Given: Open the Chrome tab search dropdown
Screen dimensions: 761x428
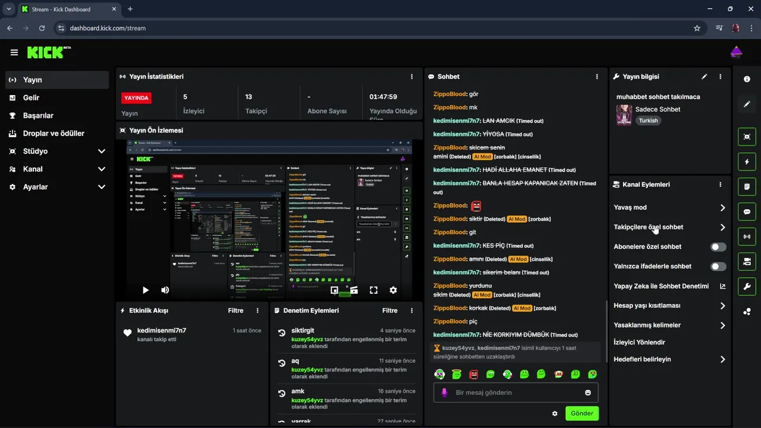Looking at the screenshot, I should 9,9.
